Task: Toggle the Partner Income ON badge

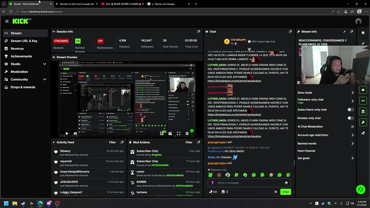Action: (78, 41)
